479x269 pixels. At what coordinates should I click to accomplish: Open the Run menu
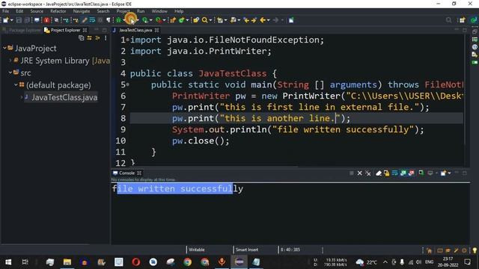pyautogui.click(x=141, y=11)
